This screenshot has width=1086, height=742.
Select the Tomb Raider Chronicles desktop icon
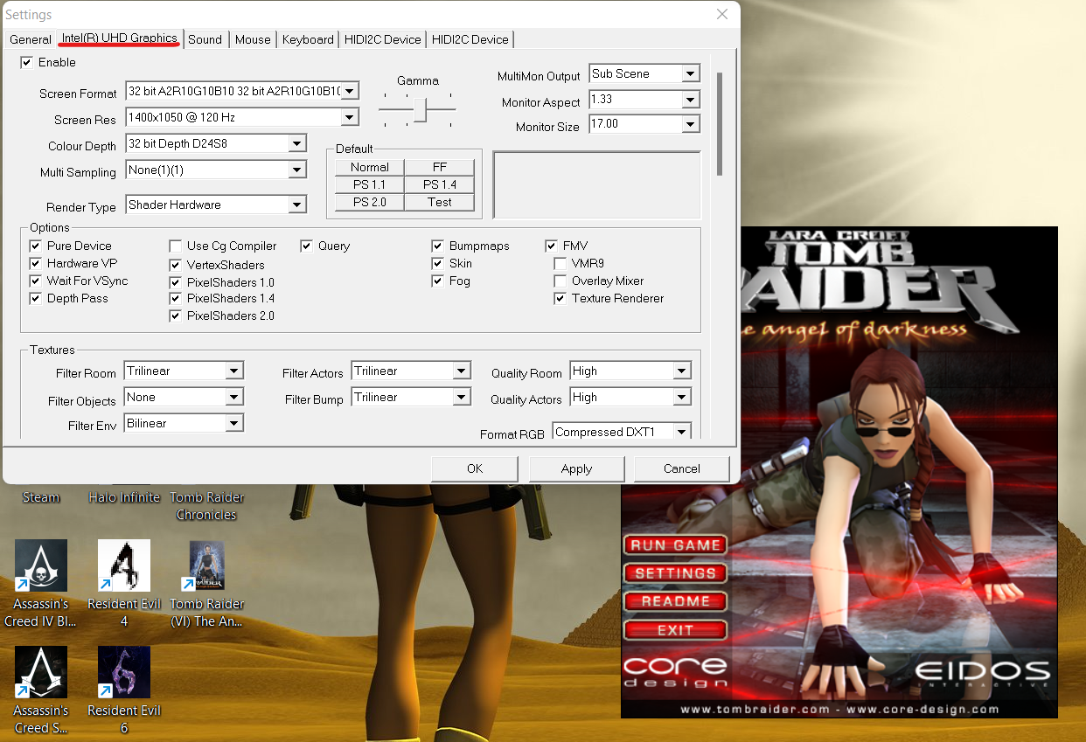(x=206, y=506)
